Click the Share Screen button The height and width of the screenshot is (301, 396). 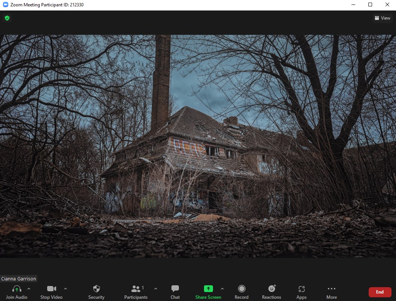(208, 292)
